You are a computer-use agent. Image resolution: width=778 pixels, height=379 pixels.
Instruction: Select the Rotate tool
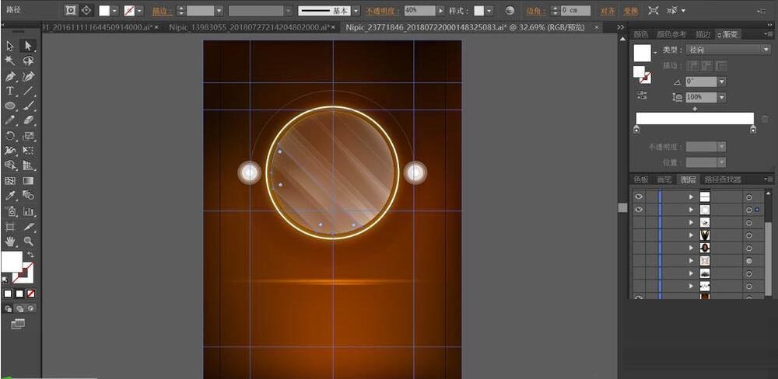(x=10, y=136)
